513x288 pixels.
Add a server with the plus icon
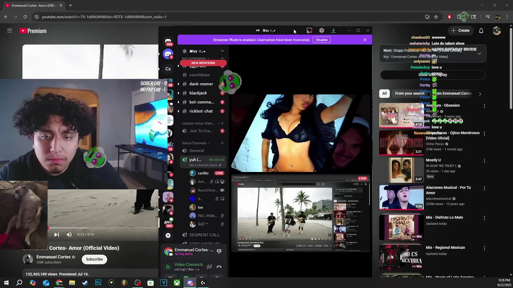[x=168, y=236]
